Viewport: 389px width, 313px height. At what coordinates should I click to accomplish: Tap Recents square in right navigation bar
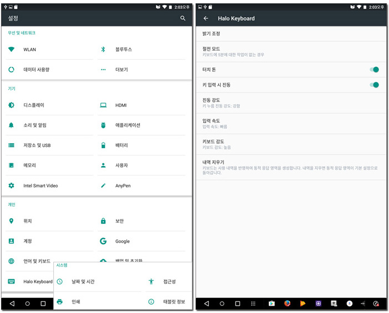pos(238,304)
